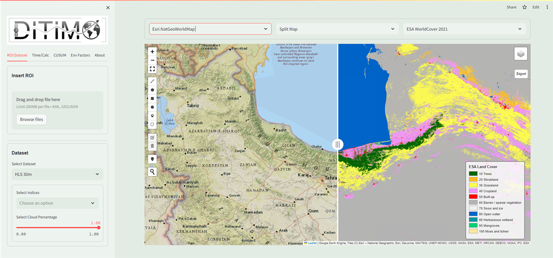Favorite the app with the star icon
The image size is (553, 258).
point(524,7)
